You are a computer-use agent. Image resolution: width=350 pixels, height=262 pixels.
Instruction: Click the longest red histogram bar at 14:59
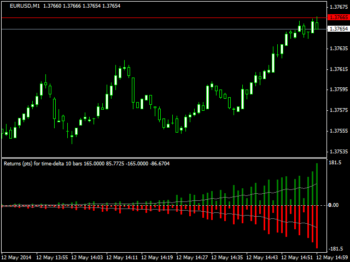pyautogui.click(x=317, y=227)
